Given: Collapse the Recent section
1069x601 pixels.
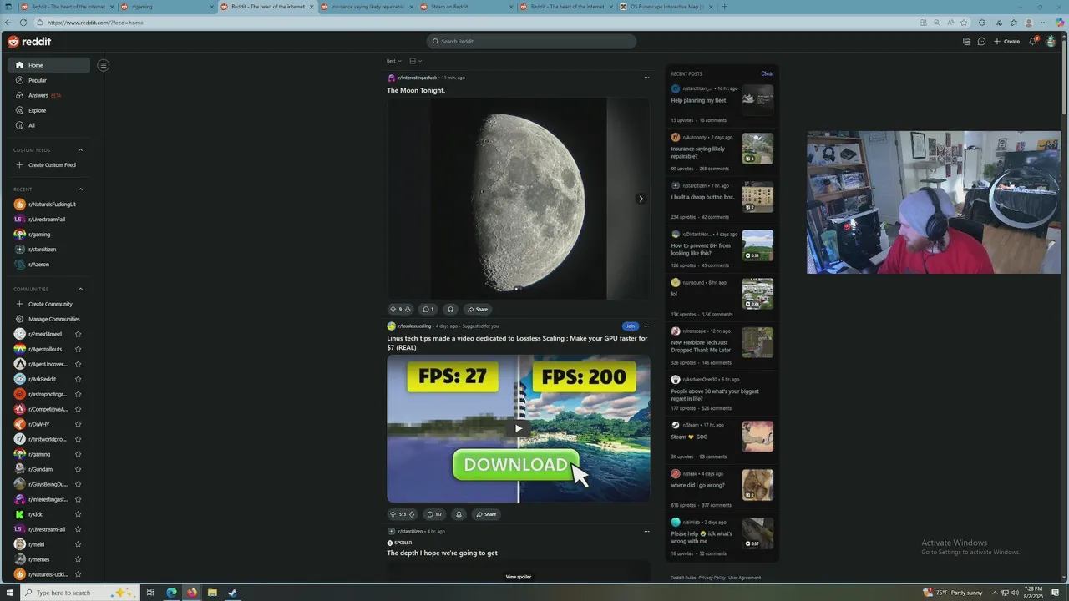Looking at the screenshot, I should tap(80, 189).
